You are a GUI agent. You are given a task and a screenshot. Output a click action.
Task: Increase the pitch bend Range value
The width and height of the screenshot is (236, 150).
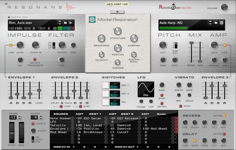[20, 116]
